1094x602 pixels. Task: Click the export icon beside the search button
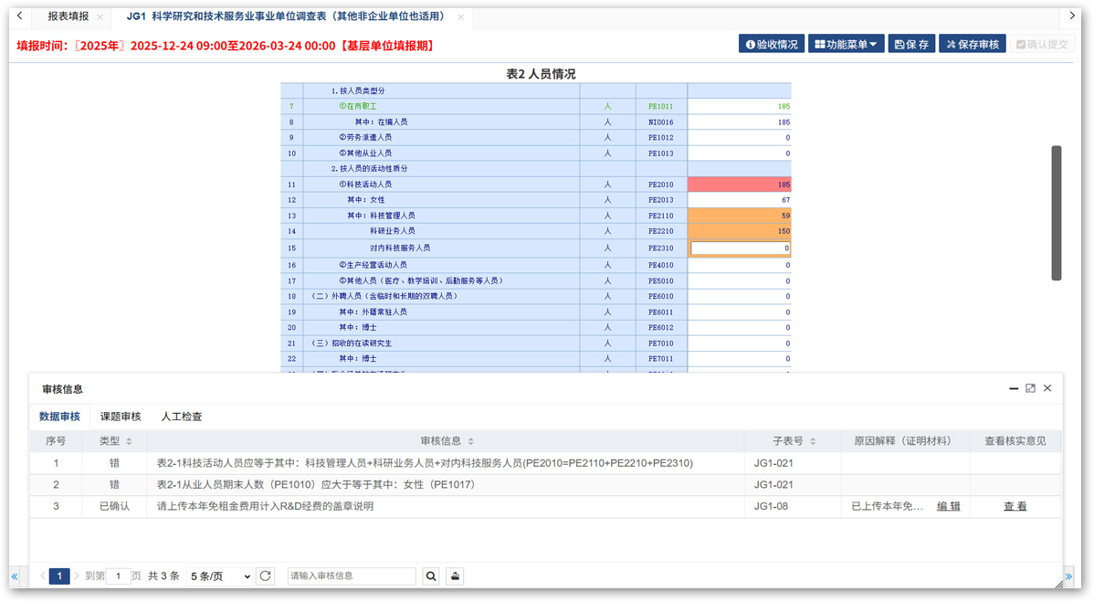pos(454,576)
